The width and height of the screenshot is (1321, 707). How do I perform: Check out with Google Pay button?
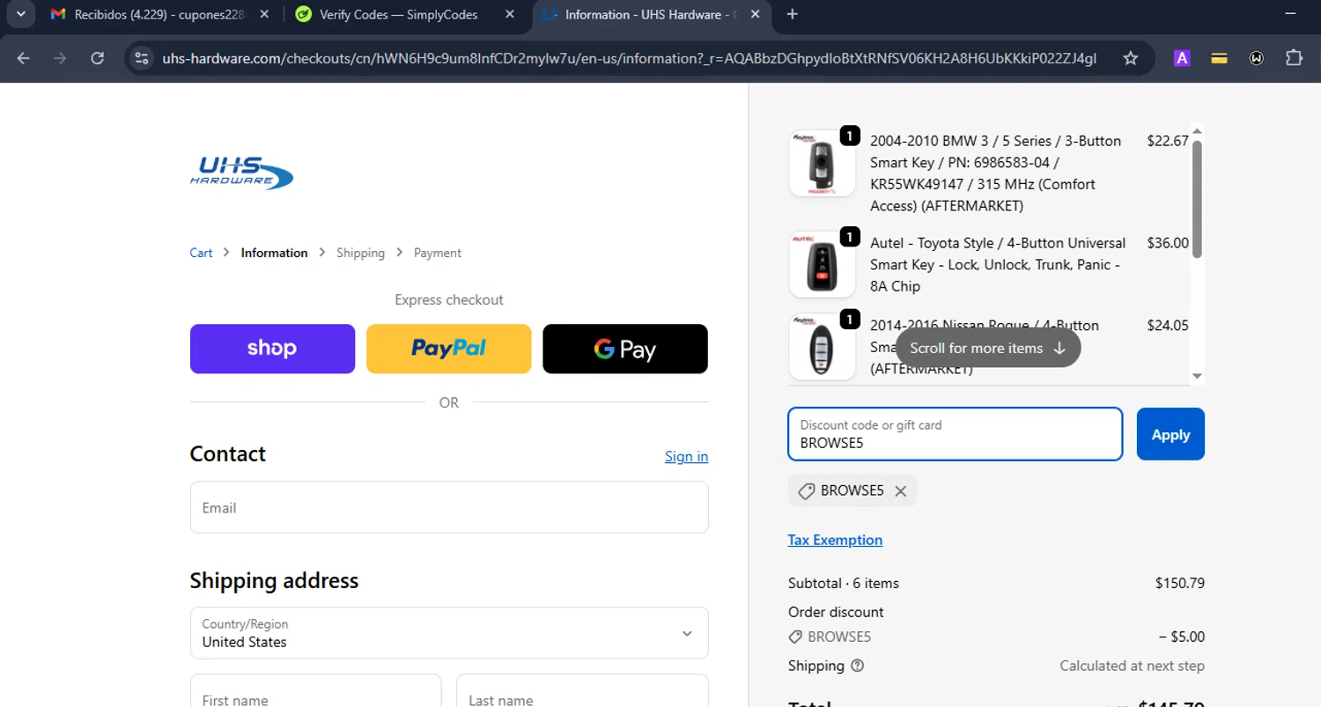click(x=625, y=349)
